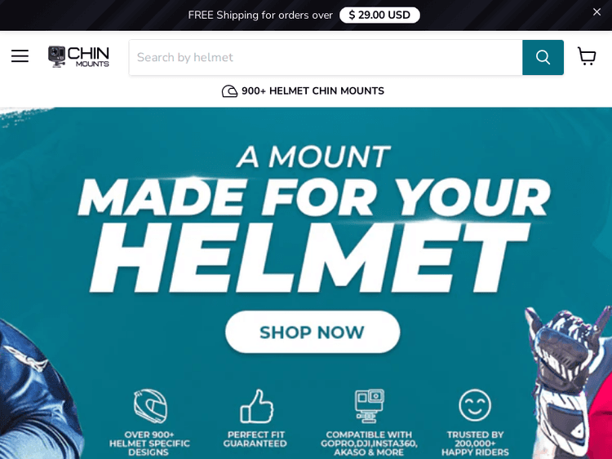
Task: Click the smiley face Happy Riders icon
Action: tap(475, 405)
